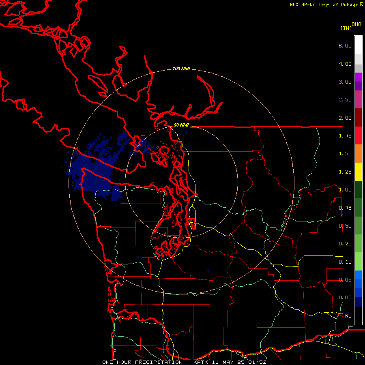Click the 1.75 scale value

[345, 136]
